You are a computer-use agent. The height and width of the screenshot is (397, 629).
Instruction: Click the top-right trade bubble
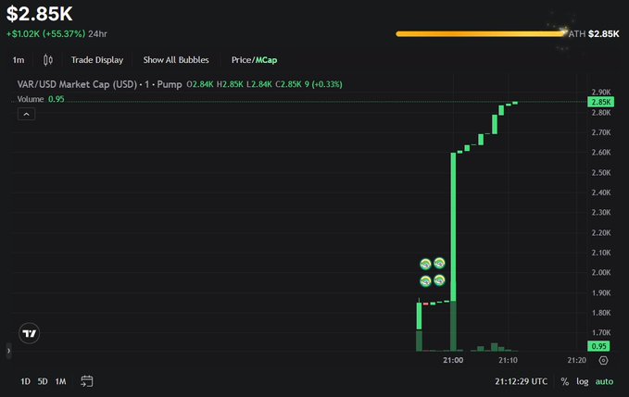[x=440, y=263]
